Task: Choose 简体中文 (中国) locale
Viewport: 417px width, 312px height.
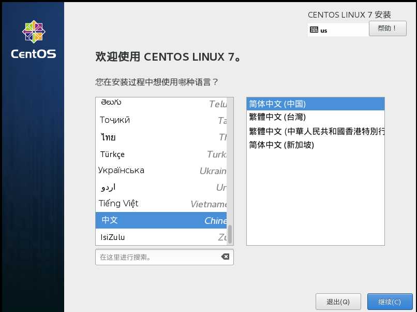Action: coord(316,104)
